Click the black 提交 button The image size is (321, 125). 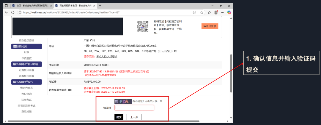(x=119, y=117)
